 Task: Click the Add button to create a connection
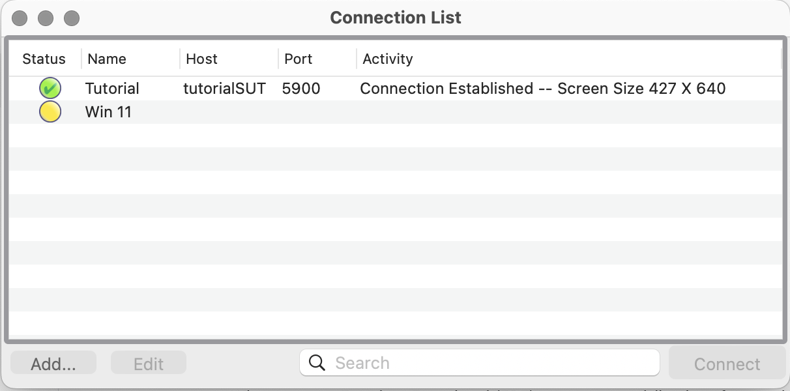(53, 362)
